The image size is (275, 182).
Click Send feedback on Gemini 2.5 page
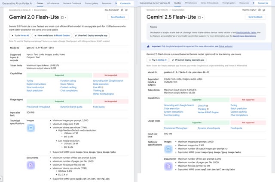(x=255, y=17)
